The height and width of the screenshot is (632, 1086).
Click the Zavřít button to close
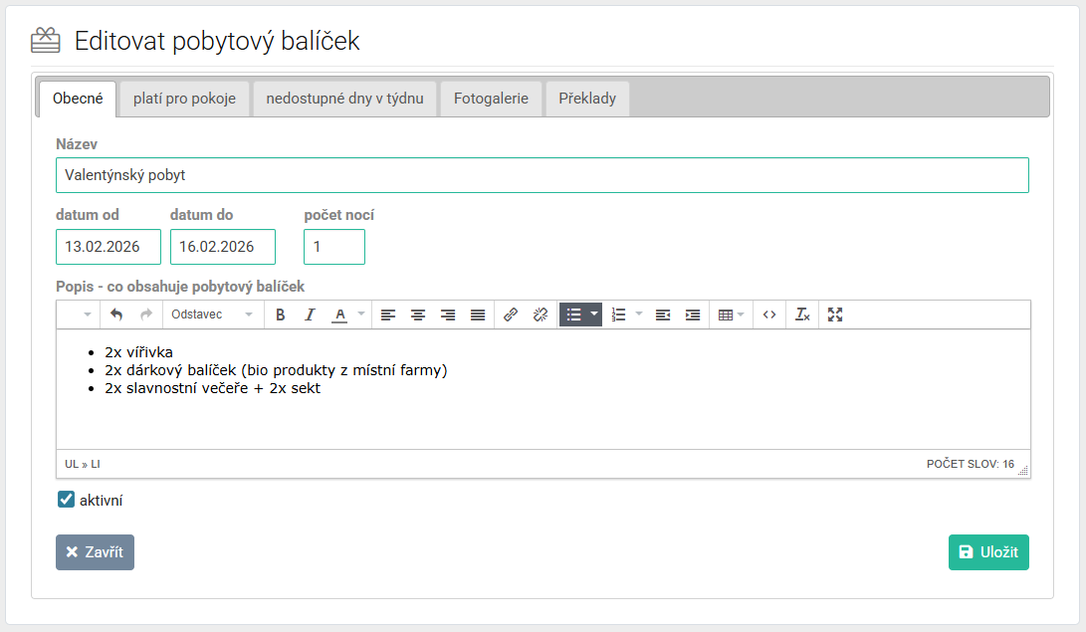point(95,552)
